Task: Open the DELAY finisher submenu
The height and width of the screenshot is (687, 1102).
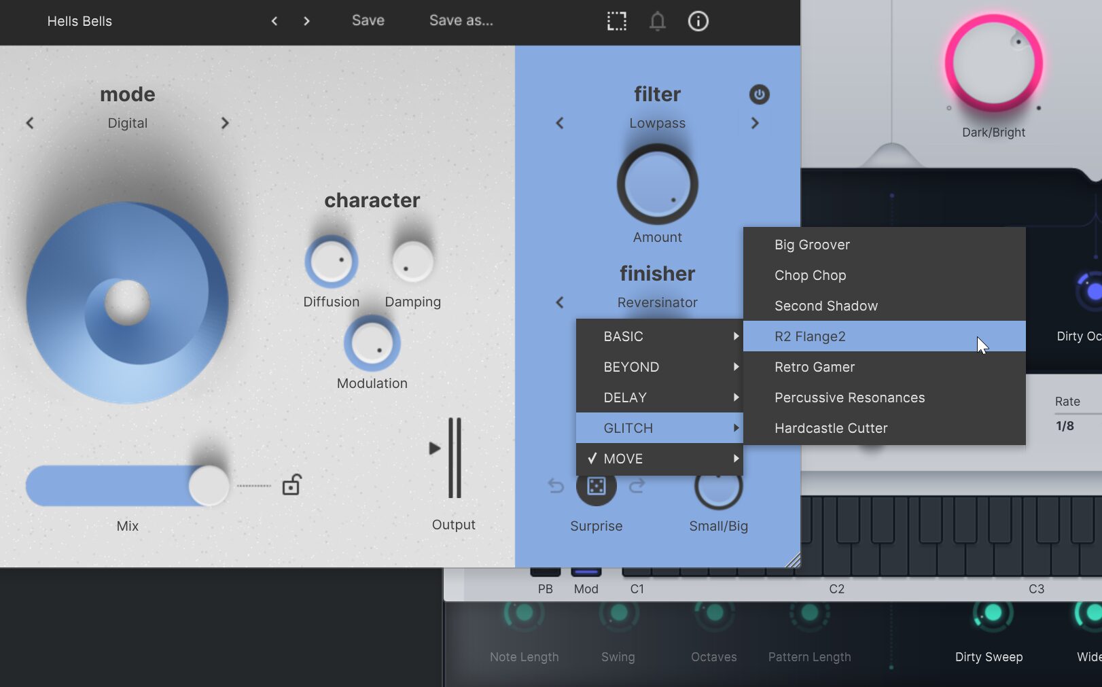Action: [660, 398]
